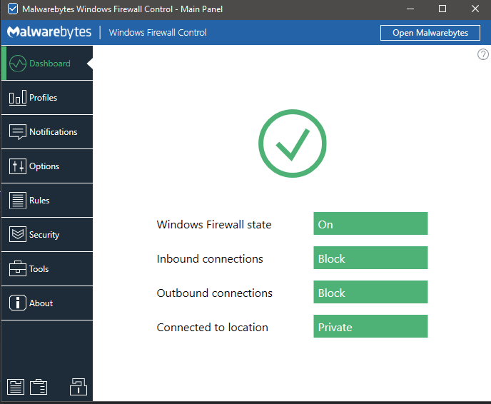This screenshot has width=491, height=404.
Task: Click the open padlock icon in sidebar
Action: 79,386
